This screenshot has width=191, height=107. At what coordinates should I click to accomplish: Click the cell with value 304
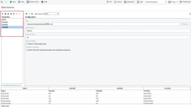pyautogui.click(x=120, y=94)
